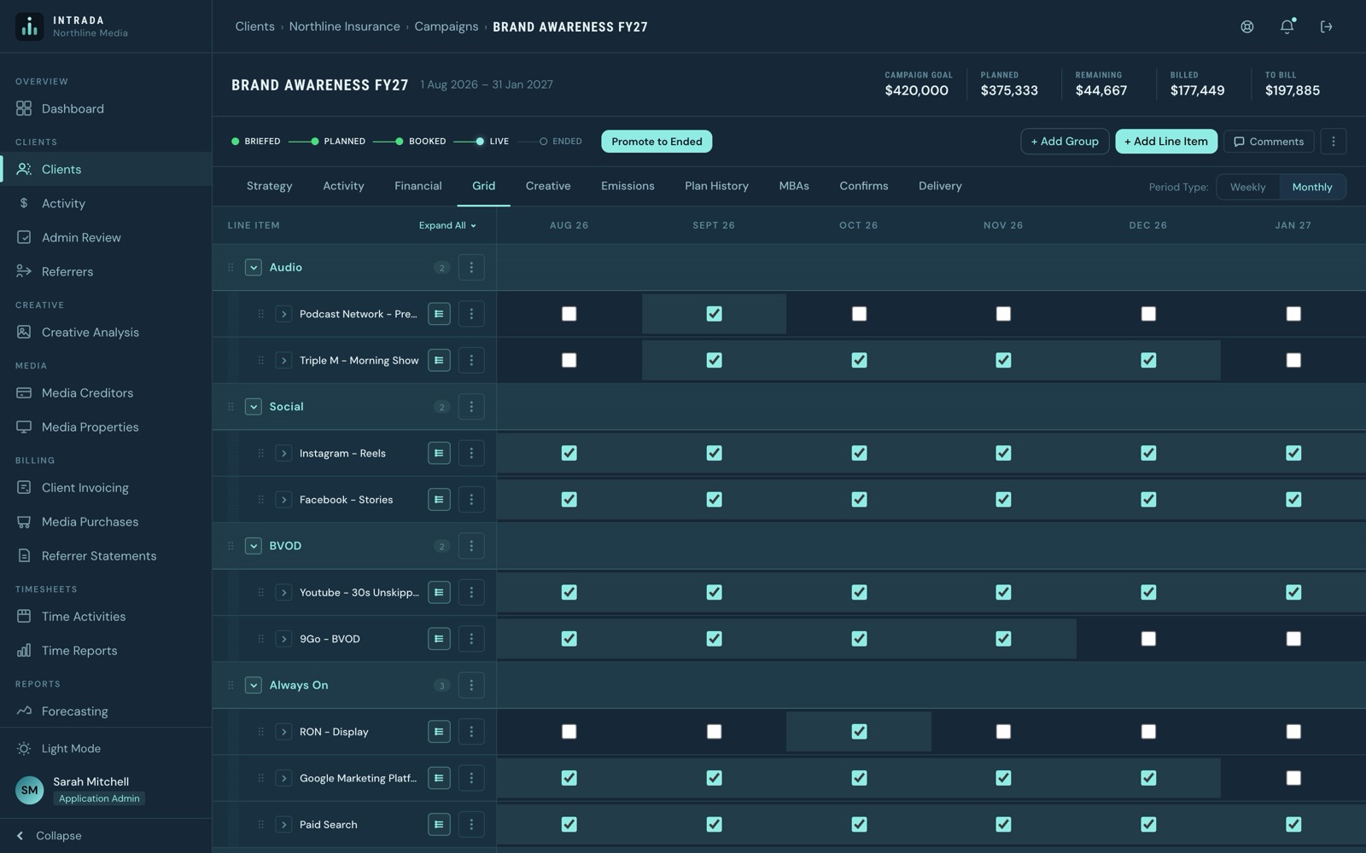Open Media Creditors in sidebar

[x=87, y=392]
